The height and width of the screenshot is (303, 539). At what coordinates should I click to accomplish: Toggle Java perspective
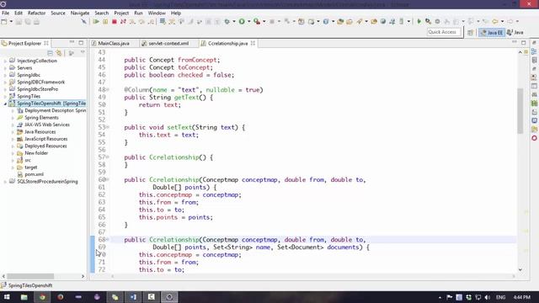pyautogui.click(x=515, y=32)
